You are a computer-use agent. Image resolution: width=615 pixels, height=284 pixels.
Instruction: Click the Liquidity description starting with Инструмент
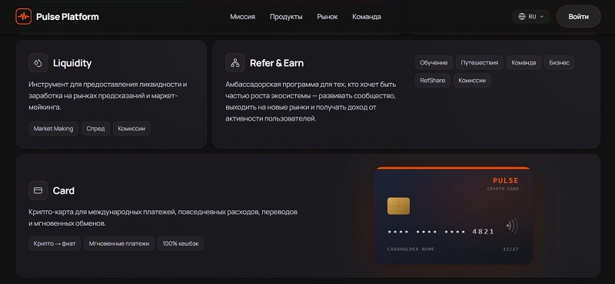[x=108, y=96]
